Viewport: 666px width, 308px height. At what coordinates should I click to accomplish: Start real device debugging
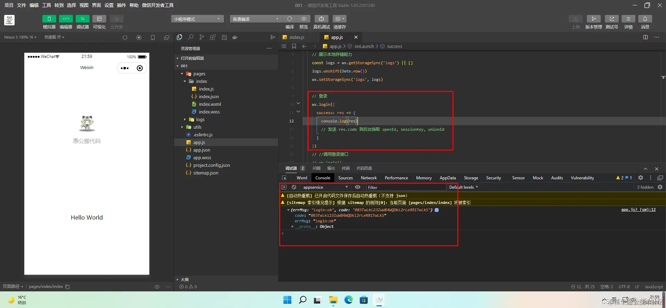[x=322, y=19]
